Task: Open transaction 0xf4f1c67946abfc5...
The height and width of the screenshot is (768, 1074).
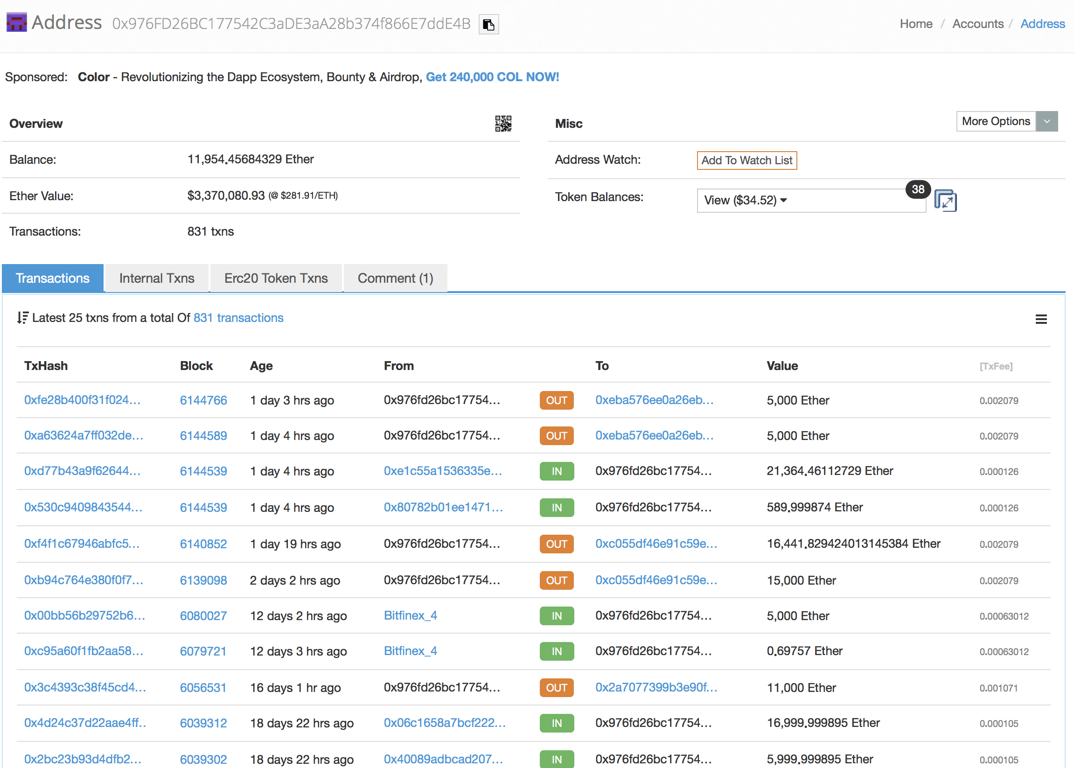Action: [x=82, y=544]
